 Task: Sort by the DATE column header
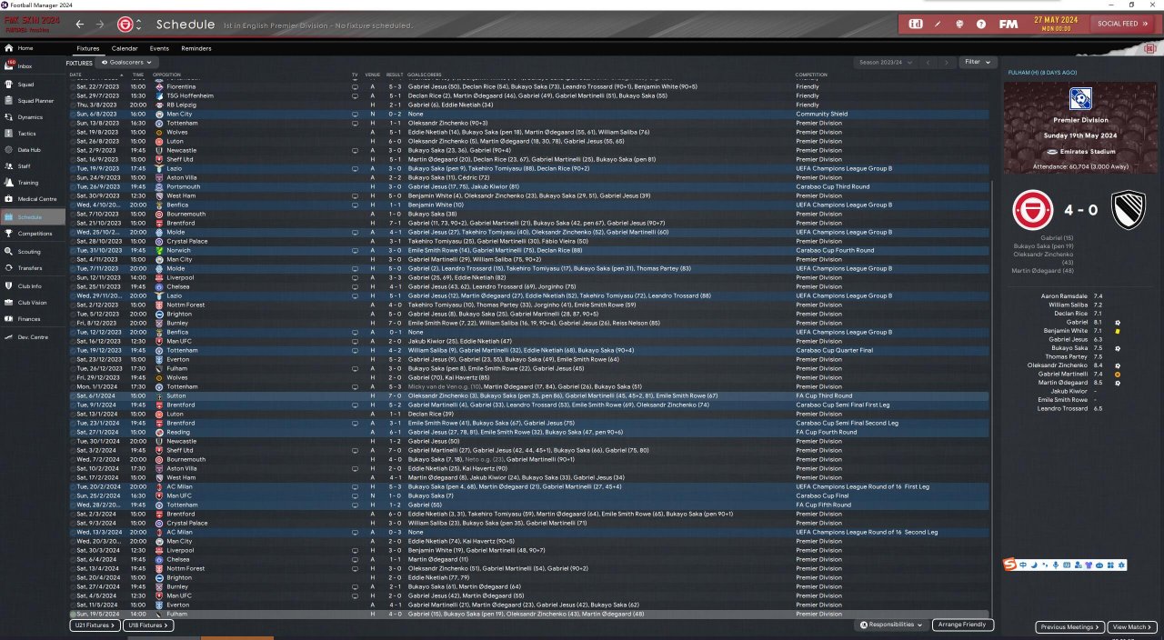(75, 75)
